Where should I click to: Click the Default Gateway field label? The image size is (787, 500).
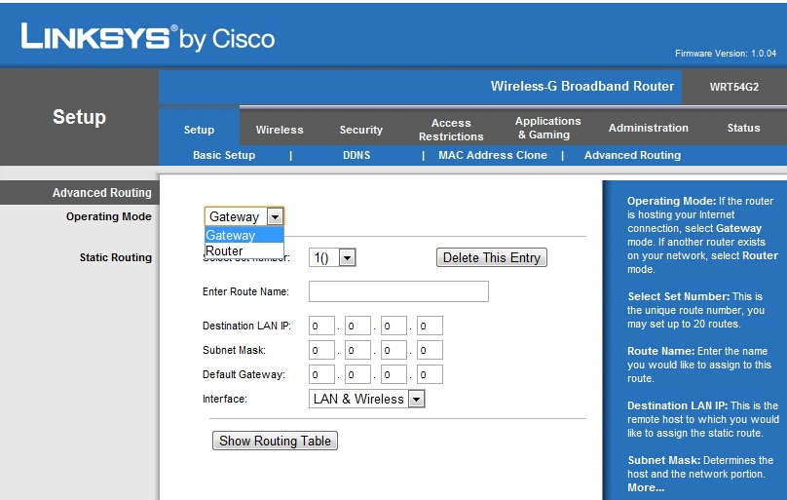coord(244,374)
